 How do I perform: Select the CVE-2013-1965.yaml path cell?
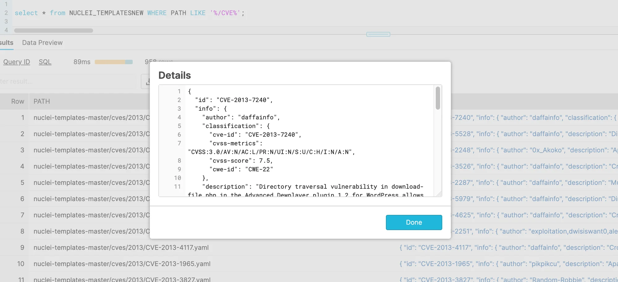pyautogui.click(x=122, y=264)
